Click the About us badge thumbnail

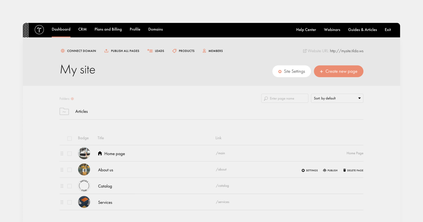pos(84,170)
